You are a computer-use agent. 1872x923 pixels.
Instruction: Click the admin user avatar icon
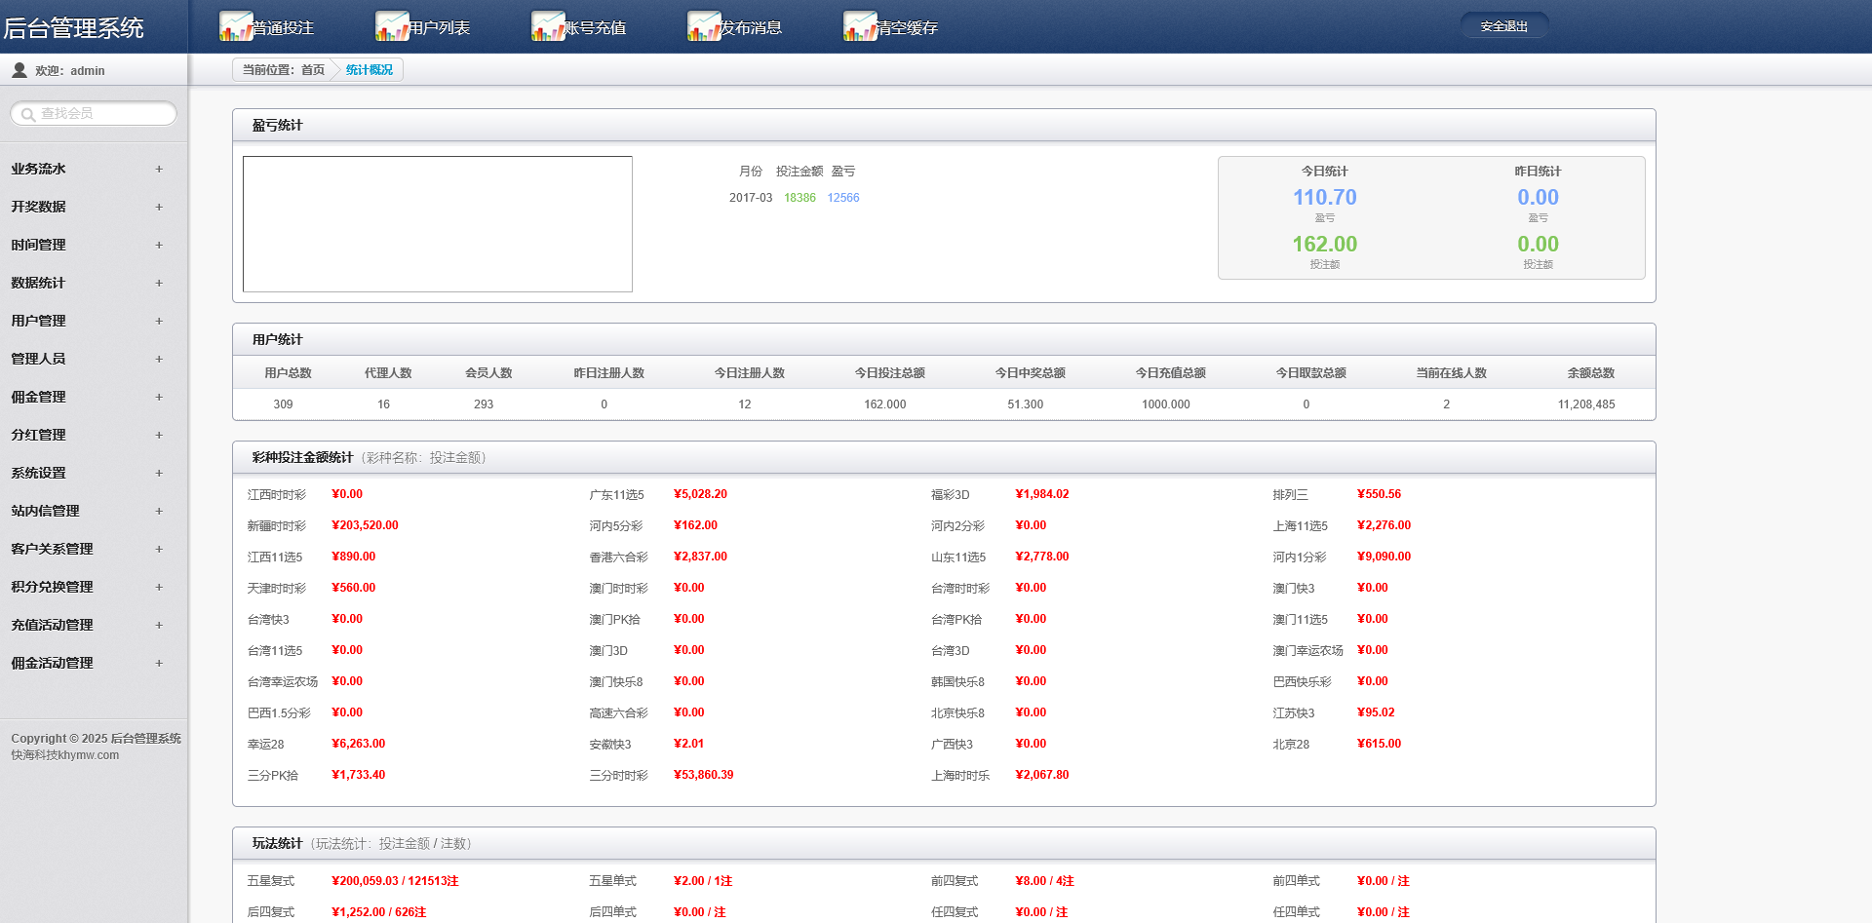(x=19, y=70)
